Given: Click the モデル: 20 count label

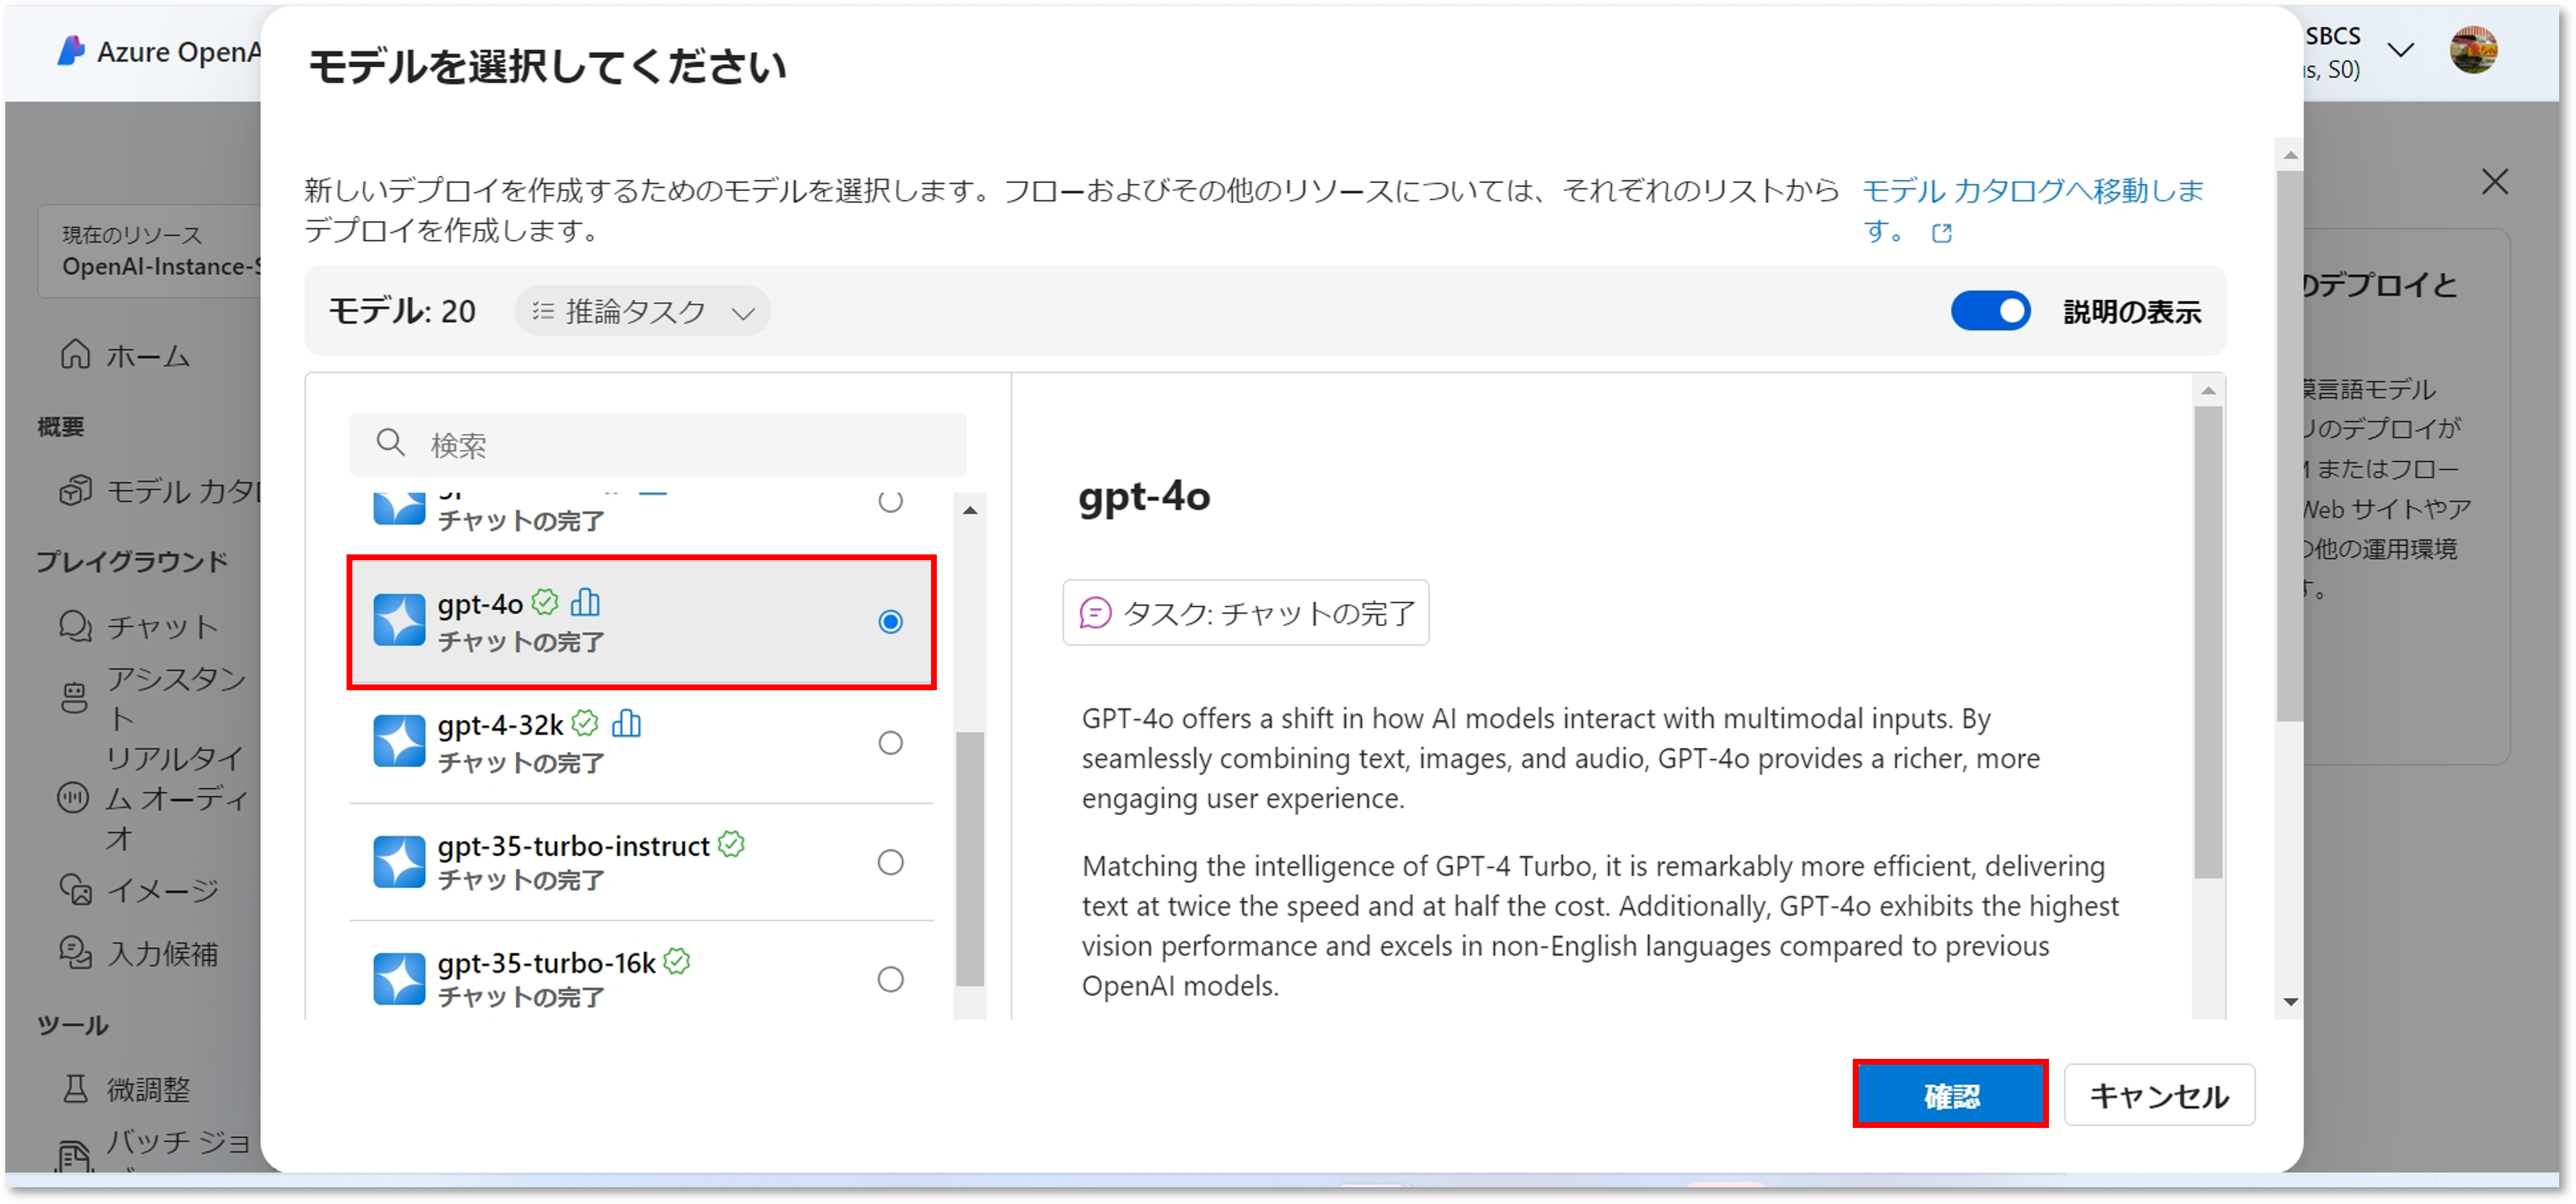Looking at the screenshot, I should 402,311.
